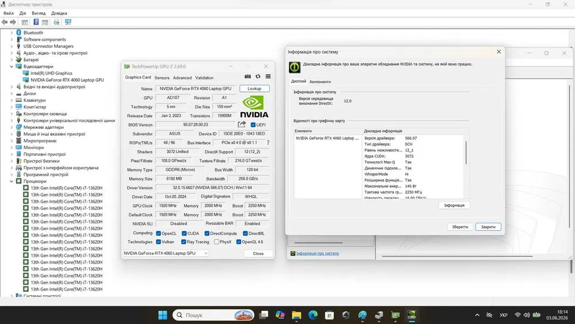
Task: Toggle the OpenCL checkbox
Action: click(159, 234)
